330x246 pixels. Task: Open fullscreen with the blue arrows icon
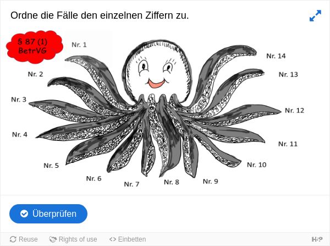[x=315, y=15]
